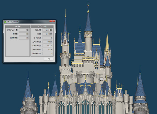The image size is (157, 114).
Task: Select the オブジェクト数 field showing 78
Action: (x=24, y=30)
